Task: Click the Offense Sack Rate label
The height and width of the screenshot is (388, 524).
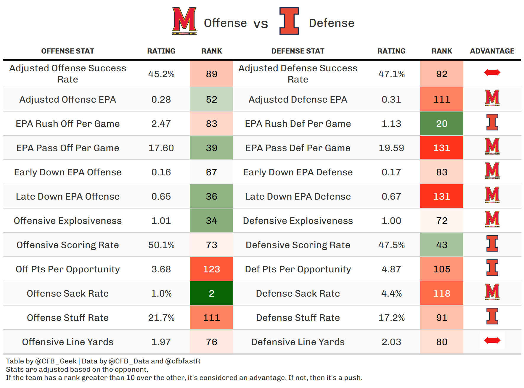Action: [x=67, y=293]
